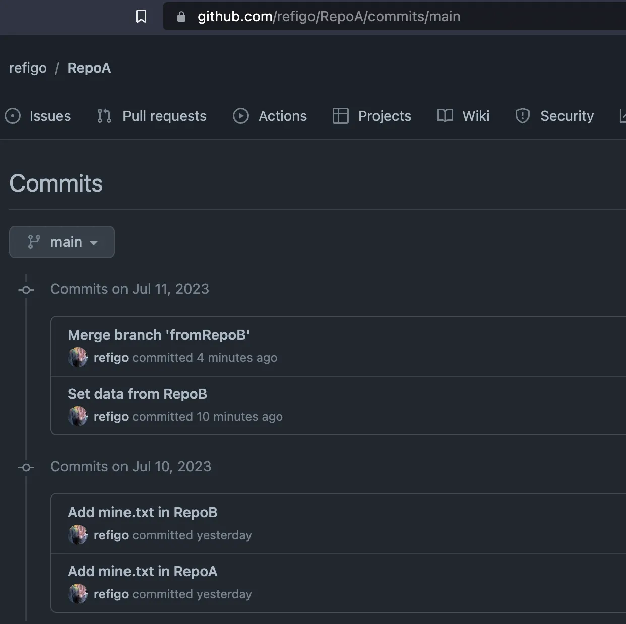Go to the Projects tab
This screenshot has width=626, height=624.
372,116
